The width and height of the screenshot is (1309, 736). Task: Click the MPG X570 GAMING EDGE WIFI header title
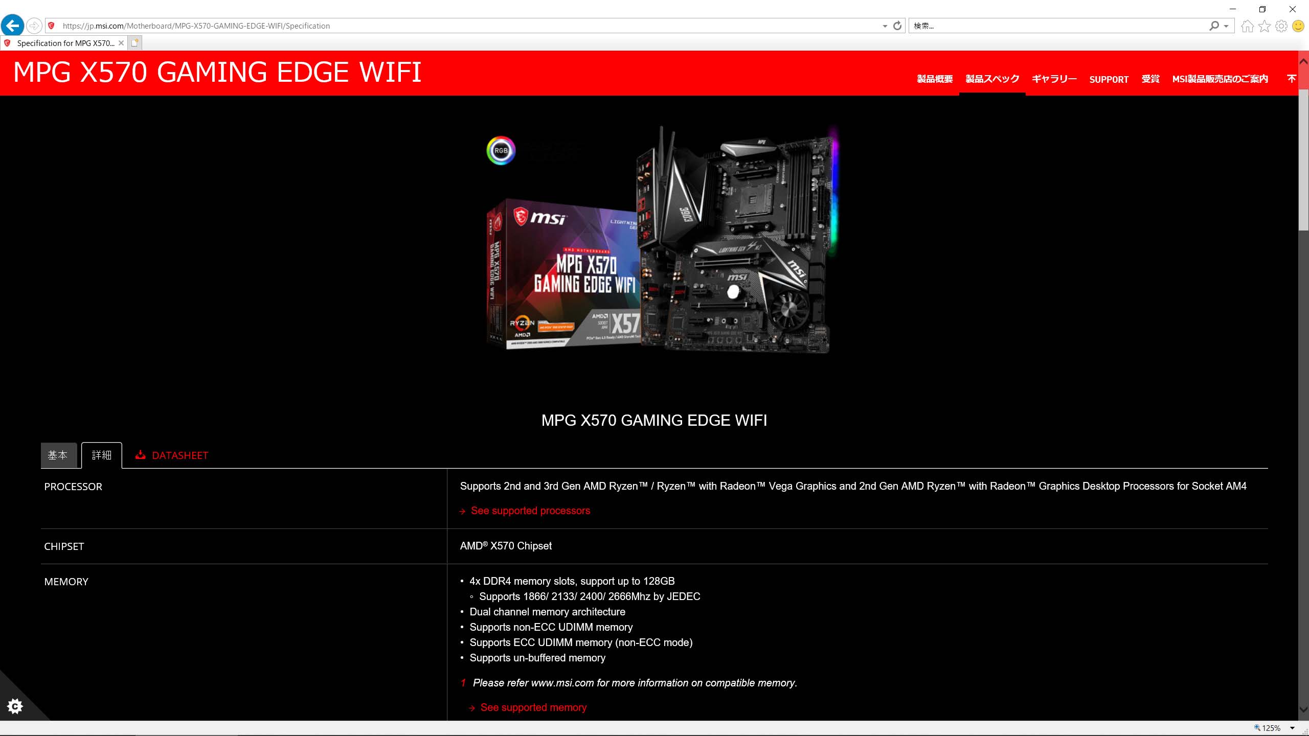point(217,72)
